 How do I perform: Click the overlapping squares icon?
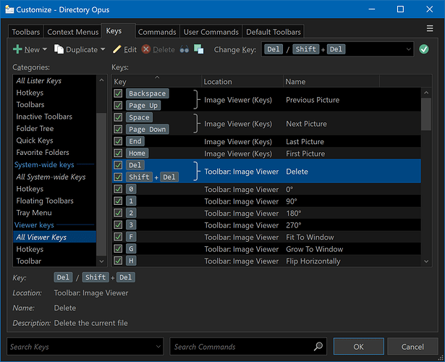[x=199, y=49]
